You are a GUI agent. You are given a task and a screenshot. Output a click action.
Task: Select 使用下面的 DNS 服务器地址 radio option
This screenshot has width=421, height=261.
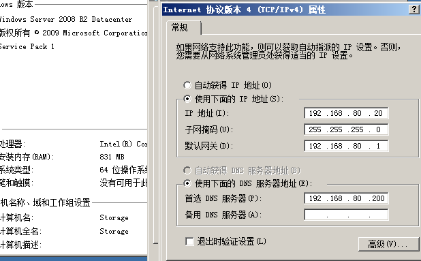tap(187, 183)
